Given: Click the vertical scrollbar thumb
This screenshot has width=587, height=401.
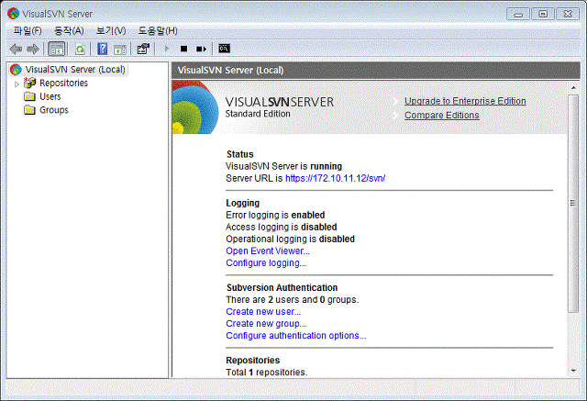Looking at the screenshot, I should (572, 204).
